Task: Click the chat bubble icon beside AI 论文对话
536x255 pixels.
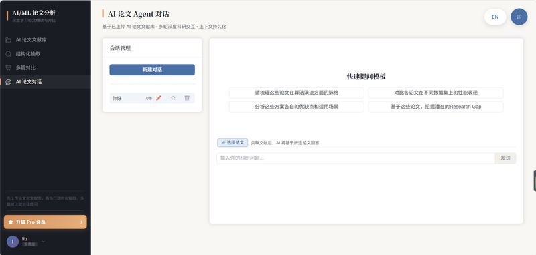Action: 9,82
